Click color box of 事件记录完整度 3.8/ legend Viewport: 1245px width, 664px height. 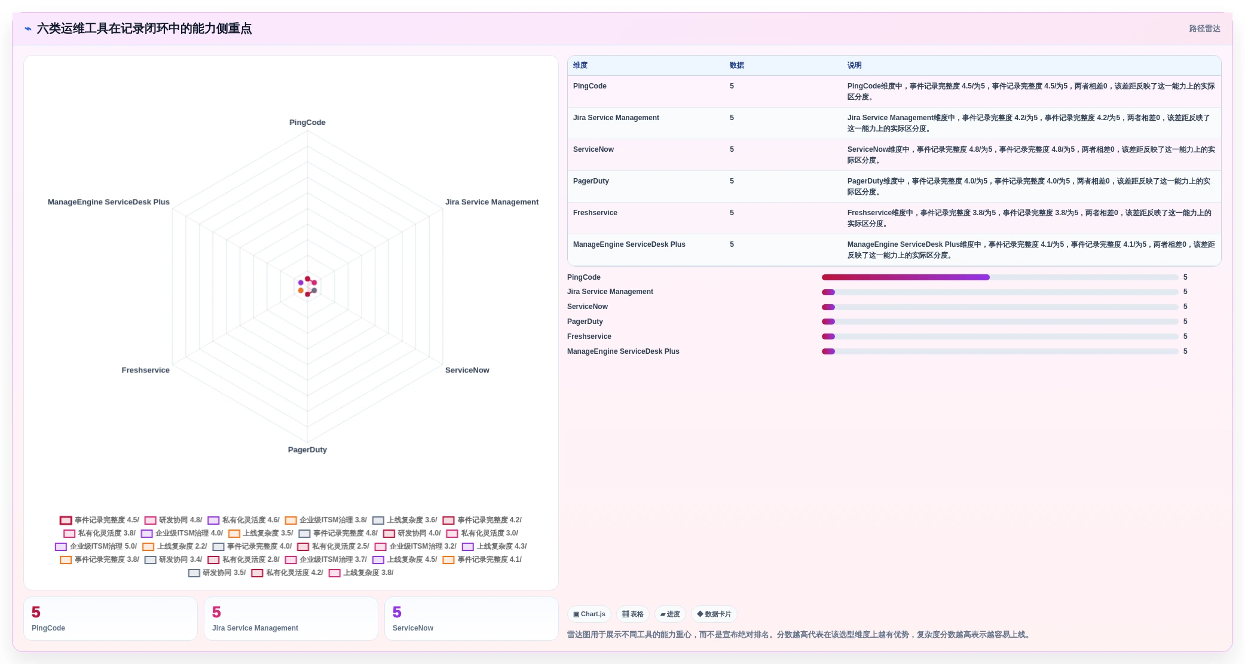[66, 560]
